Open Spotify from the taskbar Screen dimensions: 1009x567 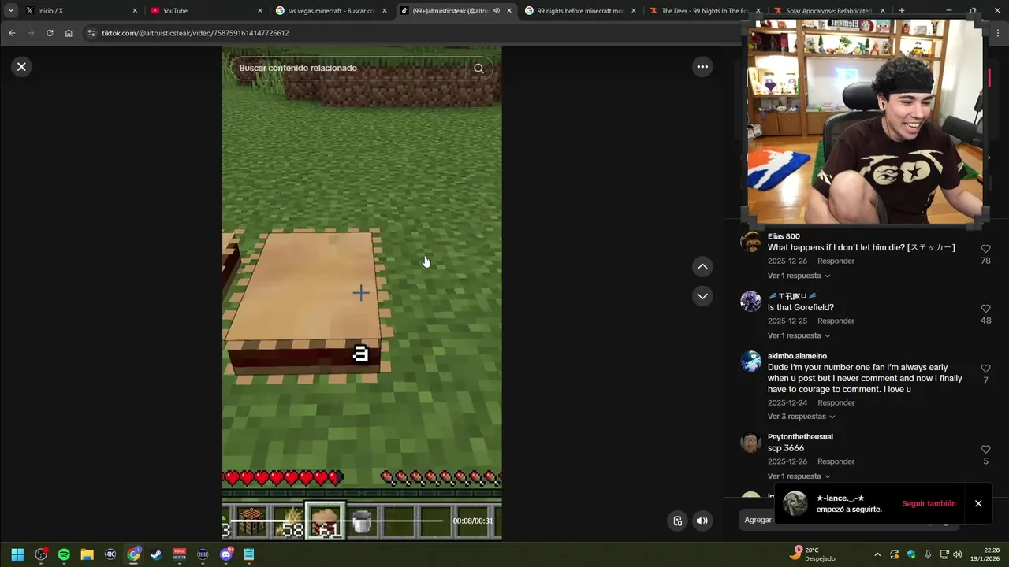click(64, 554)
